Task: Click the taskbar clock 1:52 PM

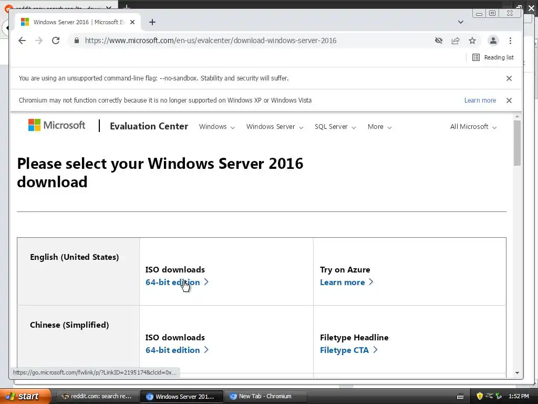Action: coord(519,396)
